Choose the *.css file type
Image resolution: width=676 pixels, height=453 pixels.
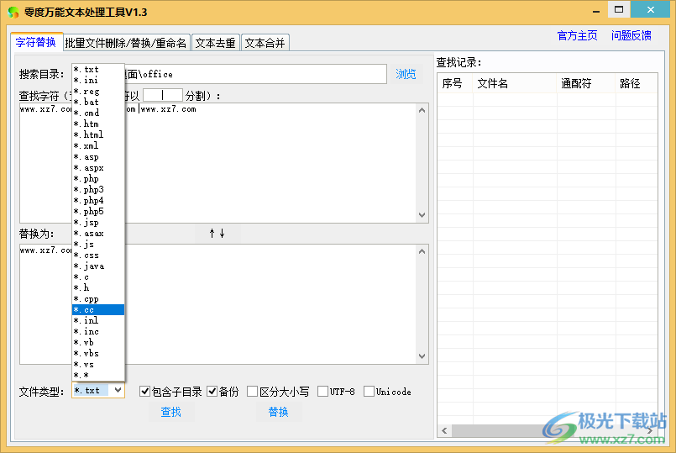[98, 255]
